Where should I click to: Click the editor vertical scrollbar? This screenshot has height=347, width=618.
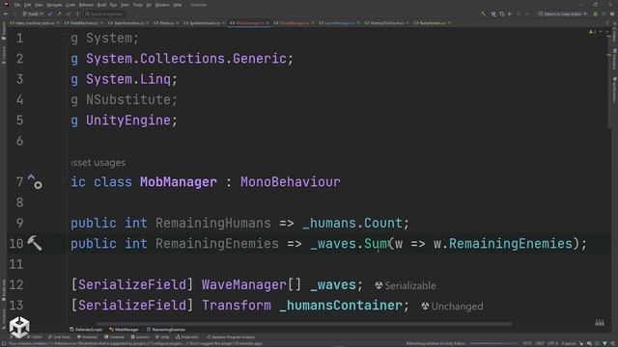pyautogui.click(x=609, y=79)
